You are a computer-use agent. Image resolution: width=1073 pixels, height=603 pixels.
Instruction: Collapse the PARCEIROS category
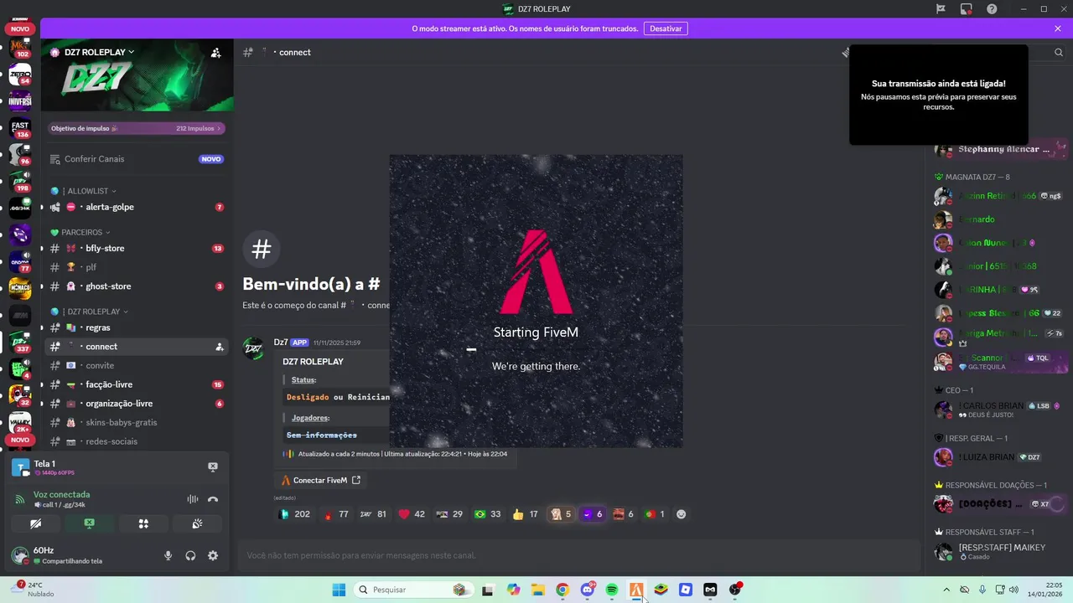[x=80, y=232]
